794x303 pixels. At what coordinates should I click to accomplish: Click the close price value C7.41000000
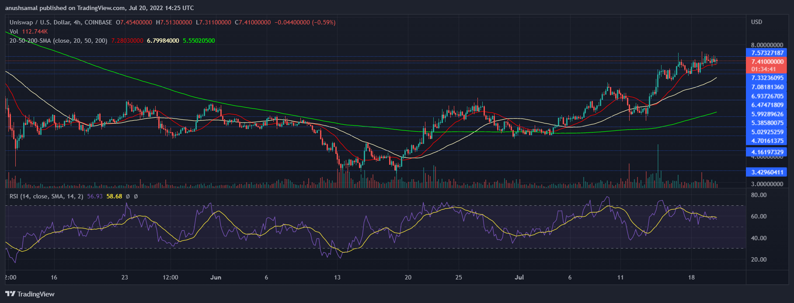[x=253, y=22]
